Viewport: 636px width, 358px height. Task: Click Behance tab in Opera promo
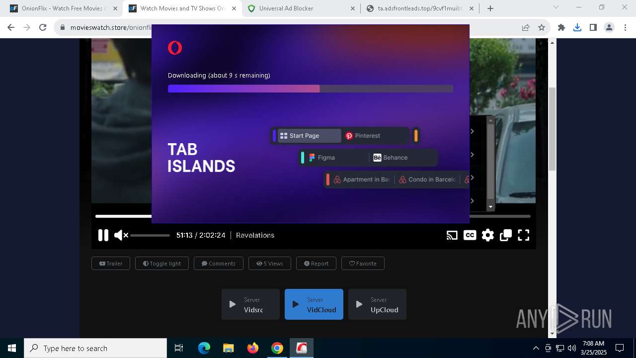point(403,158)
